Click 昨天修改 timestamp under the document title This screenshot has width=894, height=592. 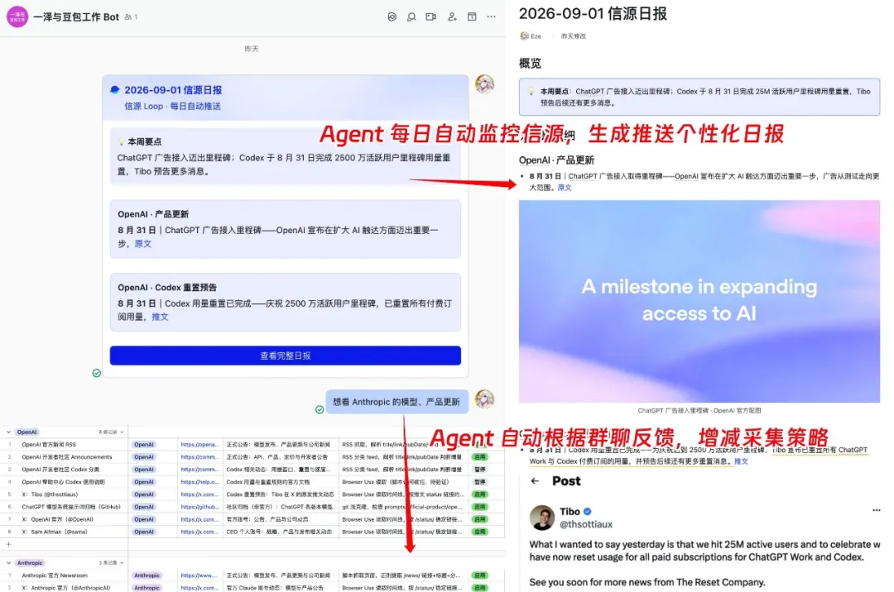573,36
